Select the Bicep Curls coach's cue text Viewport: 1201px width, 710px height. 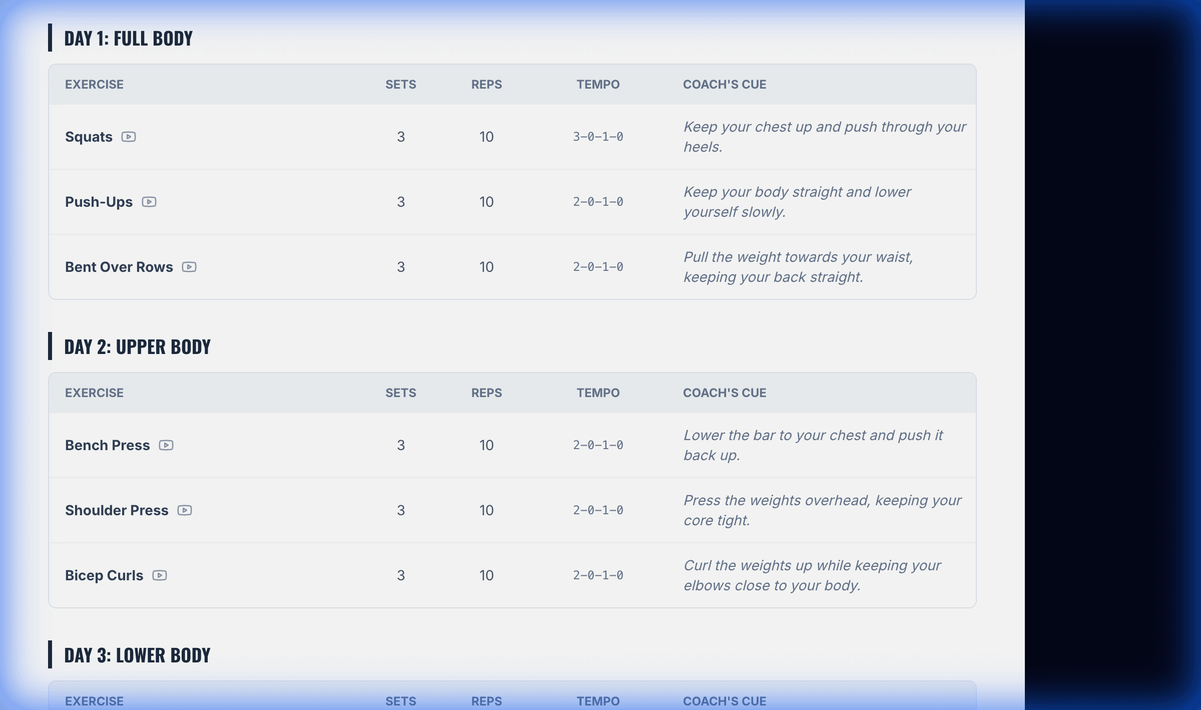(812, 575)
